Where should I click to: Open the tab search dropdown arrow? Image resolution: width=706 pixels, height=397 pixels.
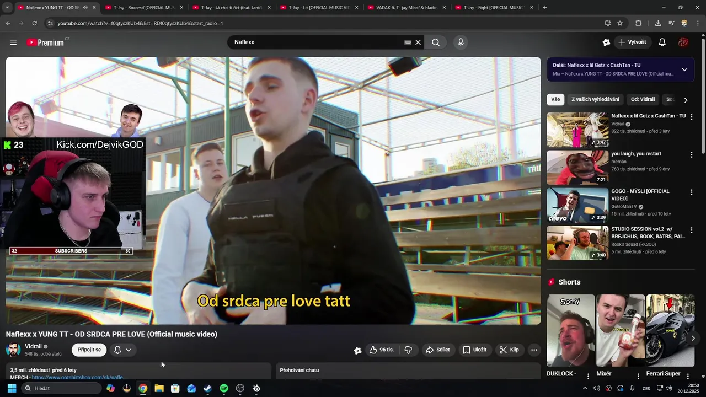7,8
